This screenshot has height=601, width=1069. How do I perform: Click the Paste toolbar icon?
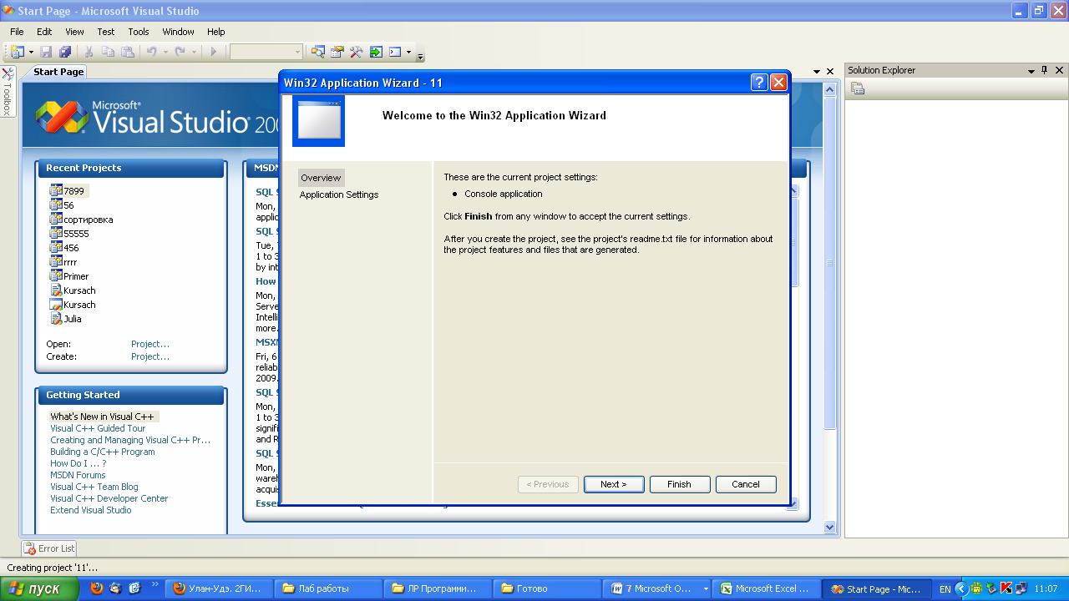(127, 52)
